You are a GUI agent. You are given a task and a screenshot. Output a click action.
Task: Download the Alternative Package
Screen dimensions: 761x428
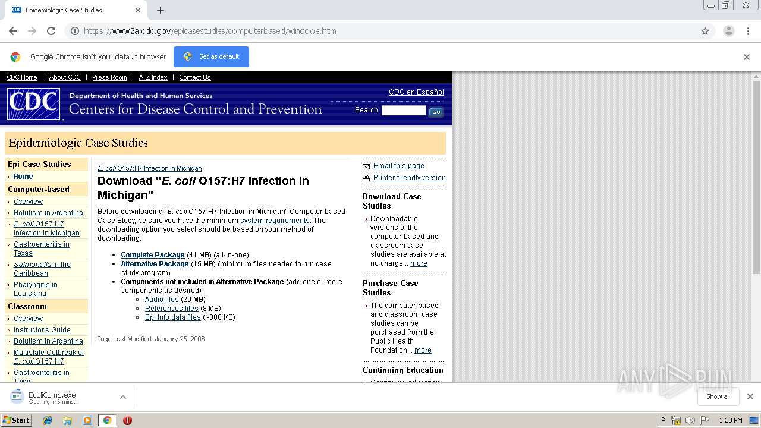coord(155,264)
